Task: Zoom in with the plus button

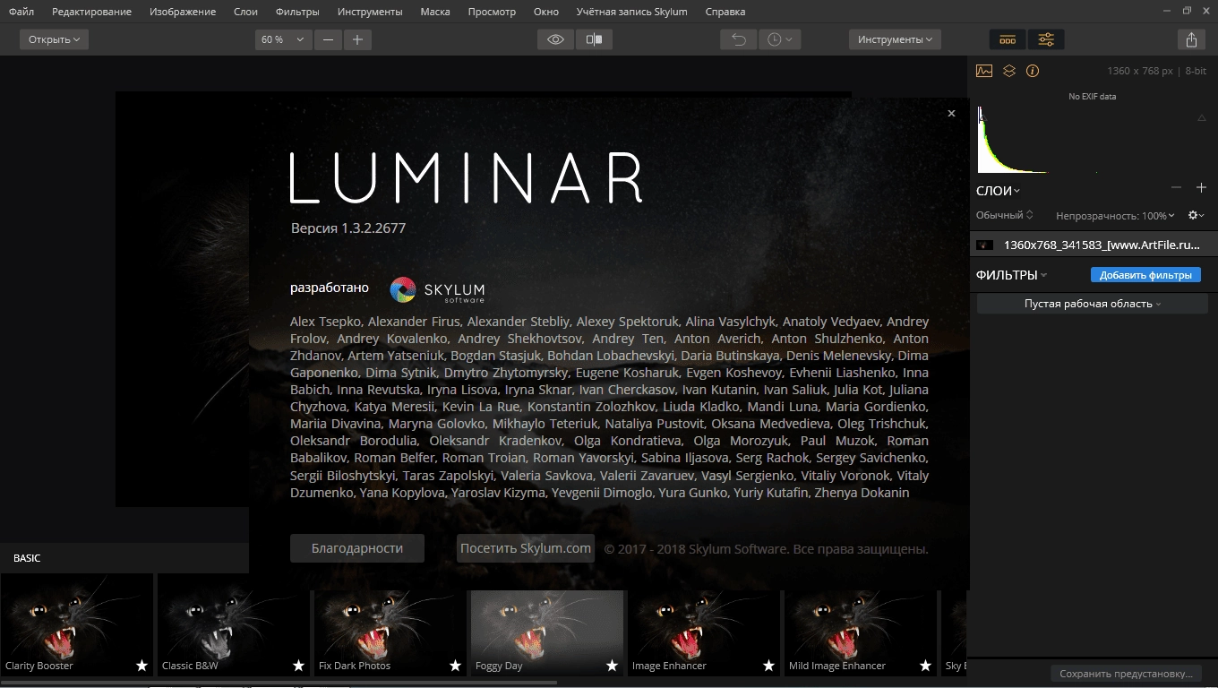Action: 357,39
